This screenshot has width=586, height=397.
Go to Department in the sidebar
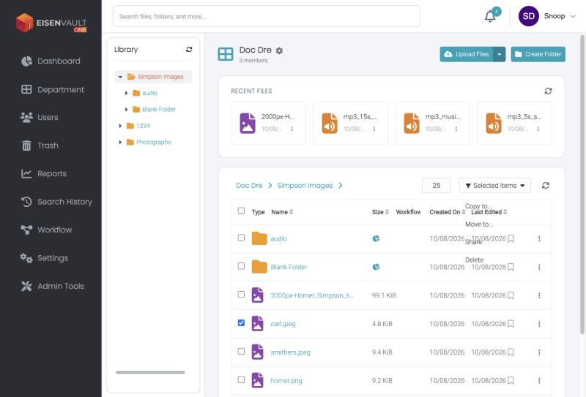tap(53, 89)
